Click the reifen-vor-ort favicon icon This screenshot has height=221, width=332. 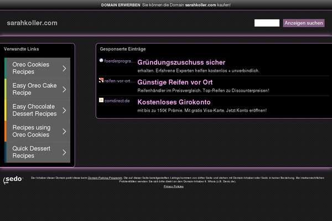click(101, 81)
